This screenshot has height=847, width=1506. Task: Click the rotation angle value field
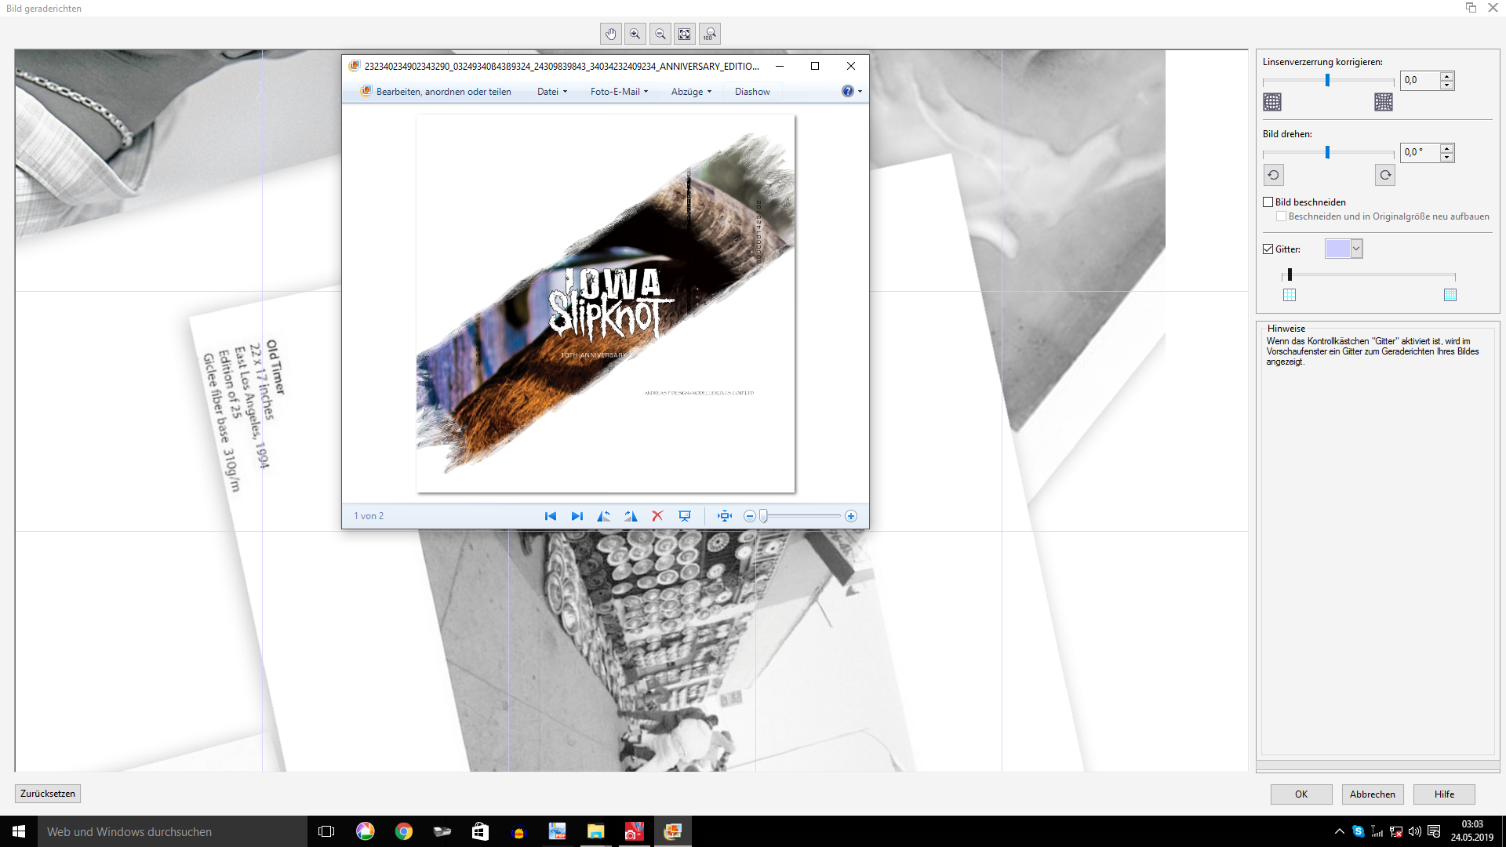[1421, 152]
